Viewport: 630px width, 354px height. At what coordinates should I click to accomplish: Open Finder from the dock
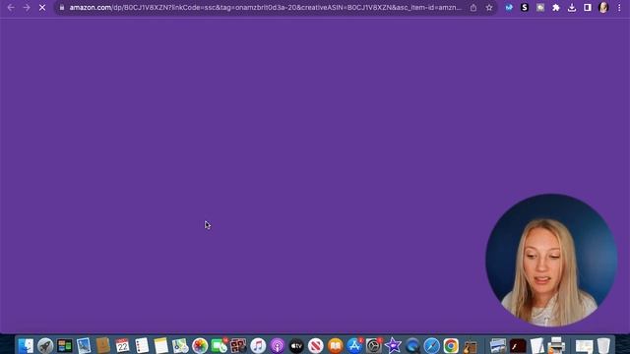(x=26, y=345)
